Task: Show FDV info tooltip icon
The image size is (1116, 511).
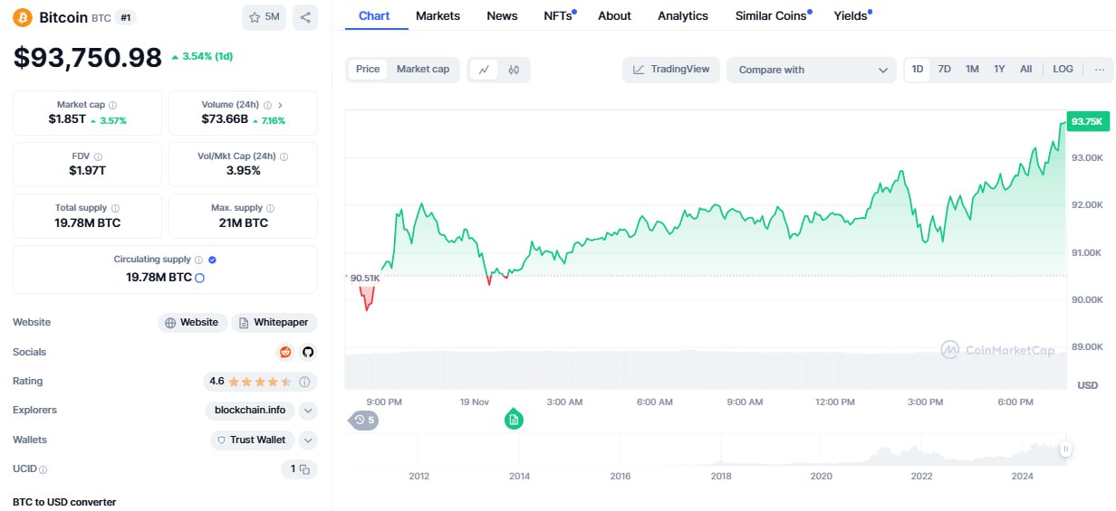Action: pos(98,156)
